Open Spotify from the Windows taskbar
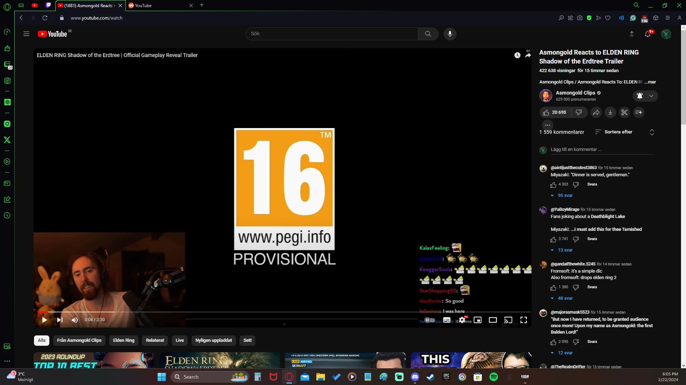The image size is (686, 385). 493,377
